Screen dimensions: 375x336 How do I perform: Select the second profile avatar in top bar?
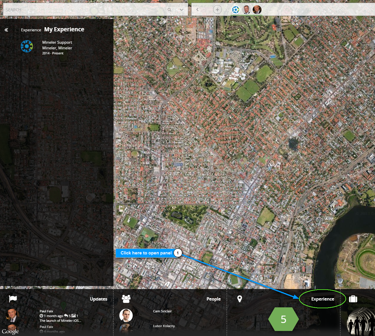[x=246, y=10]
